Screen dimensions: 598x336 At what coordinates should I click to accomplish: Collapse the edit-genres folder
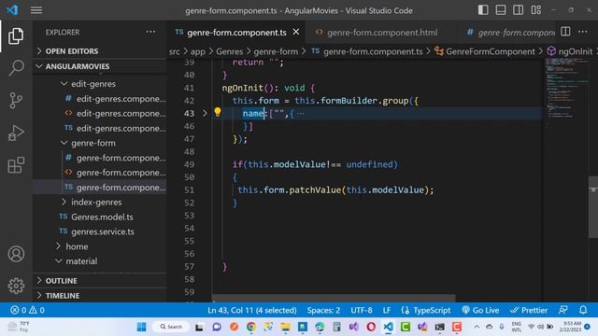click(93, 84)
